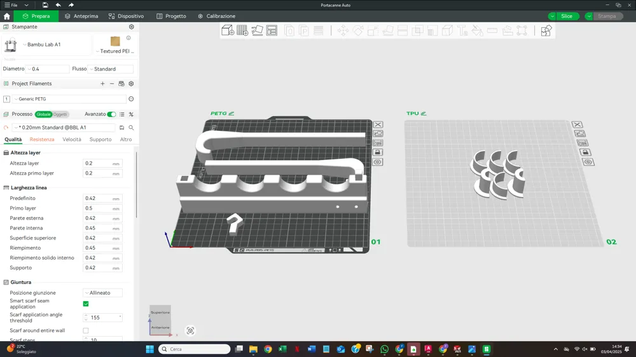The image size is (636, 357).
Task: Click the Altezza layer input field
Action: click(x=97, y=163)
